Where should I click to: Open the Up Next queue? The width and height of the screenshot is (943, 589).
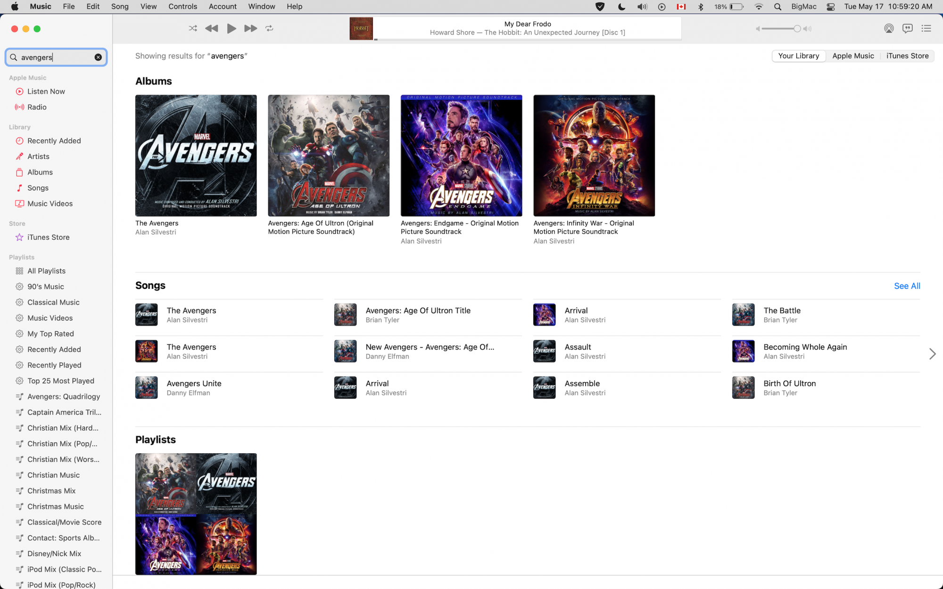point(926,28)
